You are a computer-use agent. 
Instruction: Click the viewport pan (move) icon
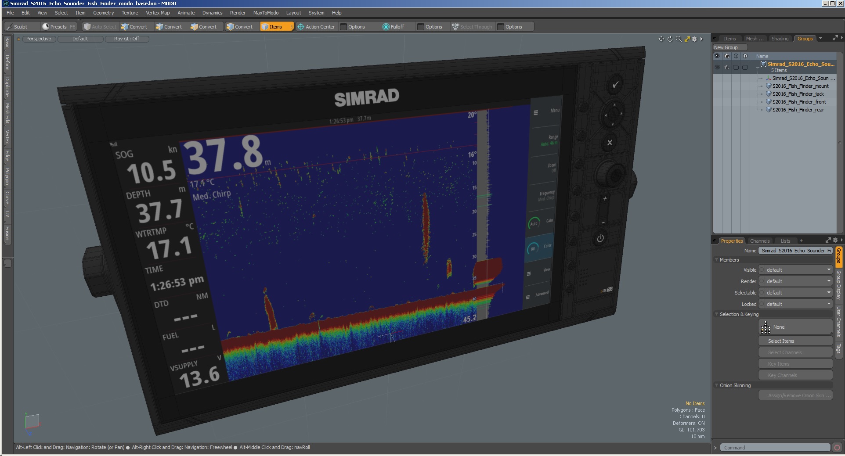point(661,39)
